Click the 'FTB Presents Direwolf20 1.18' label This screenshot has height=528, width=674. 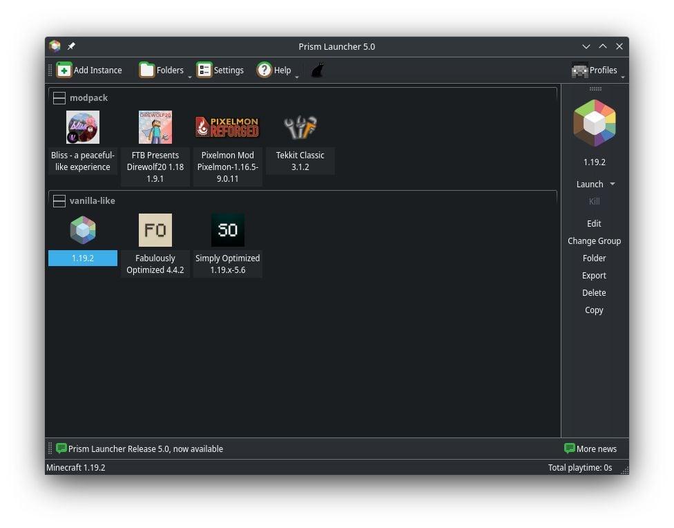(155, 167)
